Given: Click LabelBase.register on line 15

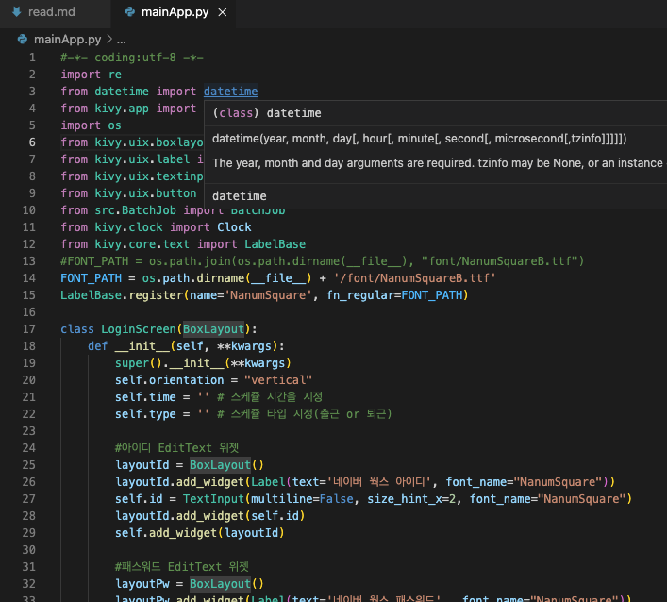Looking at the screenshot, I should point(122,295).
